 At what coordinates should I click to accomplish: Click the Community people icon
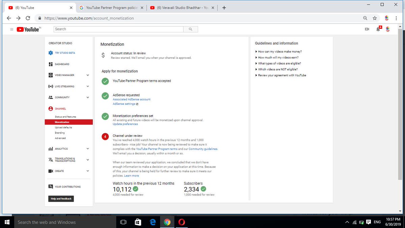coord(51,97)
